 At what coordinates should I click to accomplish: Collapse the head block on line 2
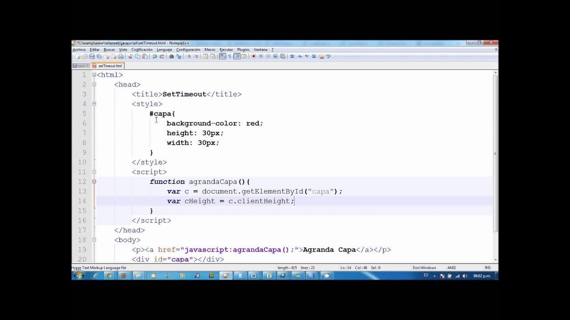click(94, 84)
